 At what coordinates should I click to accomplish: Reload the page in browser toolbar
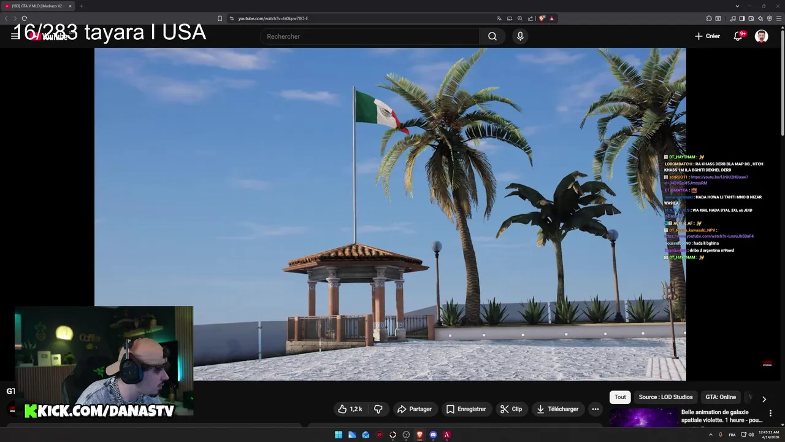[x=25, y=18]
